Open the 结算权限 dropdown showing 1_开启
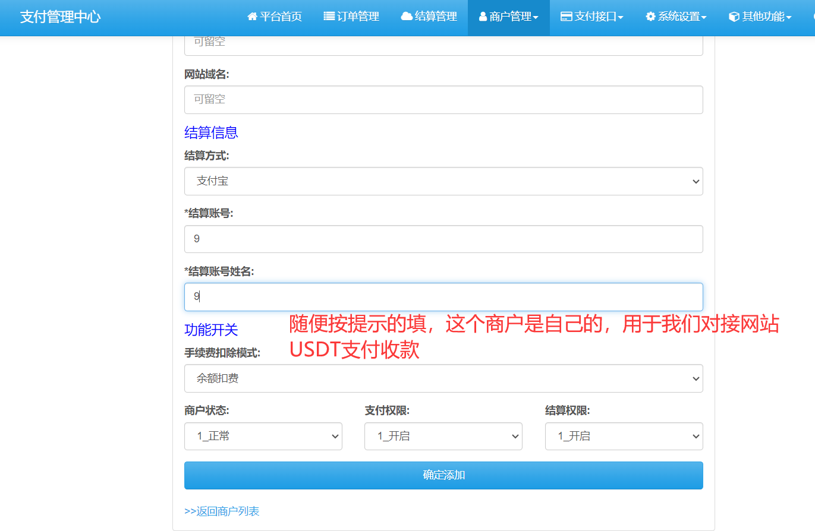The width and height of the screenshot is (815, 531). 624,436
